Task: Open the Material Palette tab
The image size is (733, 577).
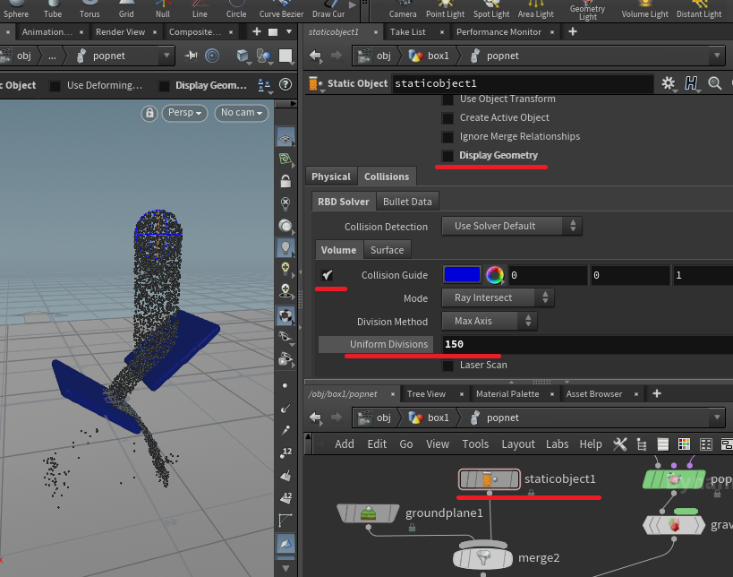Action: click(x=507, y=394)
